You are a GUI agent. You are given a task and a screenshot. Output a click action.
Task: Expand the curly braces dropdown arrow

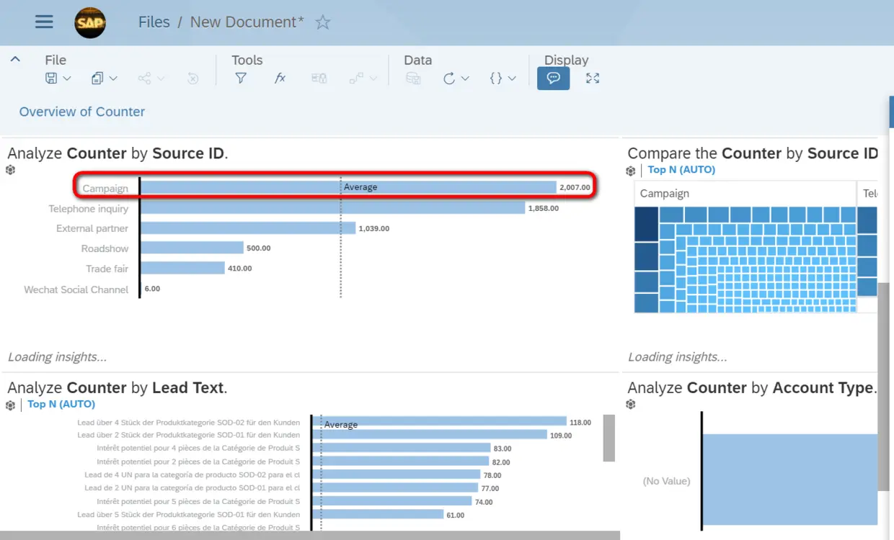tap(512, 78)
